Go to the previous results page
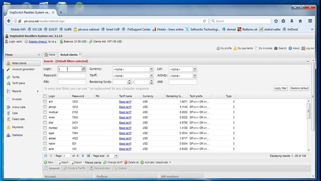The height and width of the screenshot is (181, 321). pyautogui.click(x=51, y=156)
